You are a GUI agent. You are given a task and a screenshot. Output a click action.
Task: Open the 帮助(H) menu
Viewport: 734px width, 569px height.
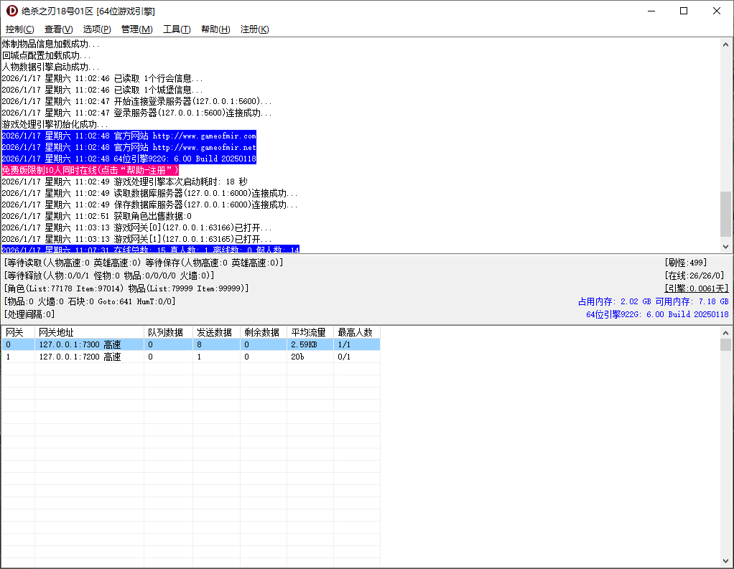(x=215, y=29)
